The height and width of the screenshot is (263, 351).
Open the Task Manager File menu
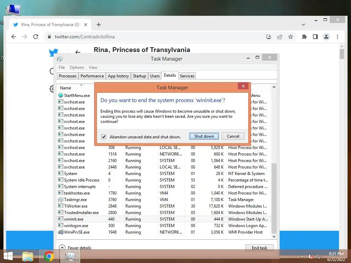click(62, 67)
